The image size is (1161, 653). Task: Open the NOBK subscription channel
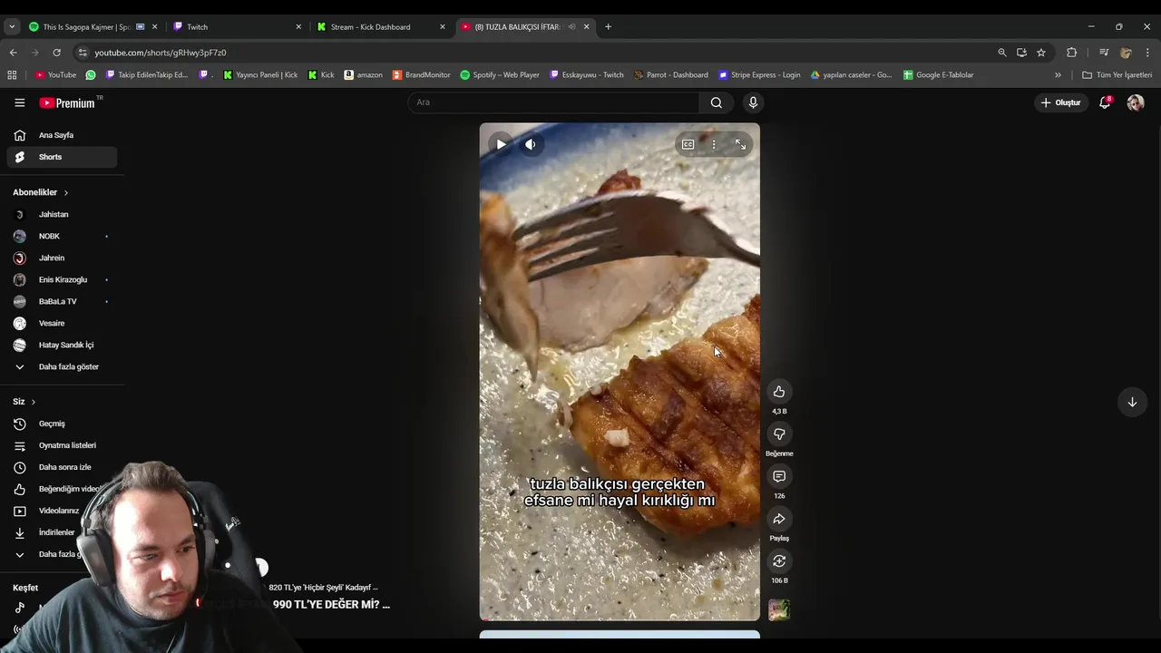click(x=62, y=236)
